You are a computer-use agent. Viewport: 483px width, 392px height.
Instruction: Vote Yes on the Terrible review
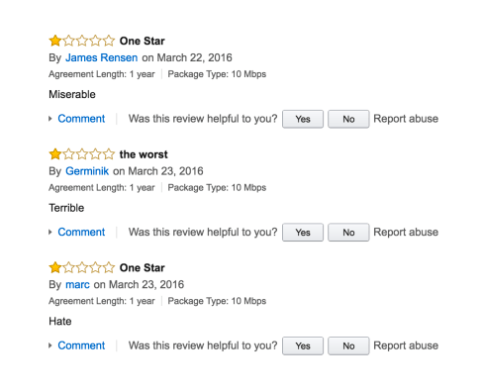pyautogui.click(x=303, y=233)
